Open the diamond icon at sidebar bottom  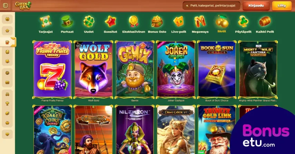pyautogui.click(x=7, y=134)
